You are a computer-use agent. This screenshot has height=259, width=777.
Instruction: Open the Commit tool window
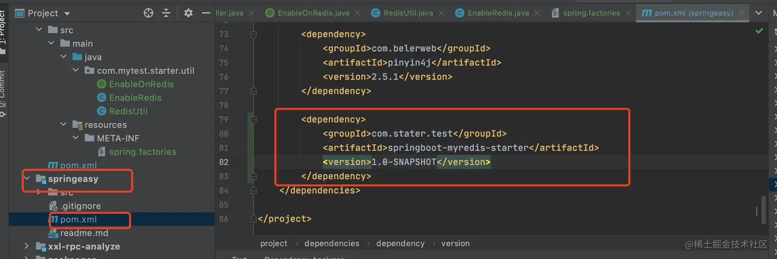(3, 92)
